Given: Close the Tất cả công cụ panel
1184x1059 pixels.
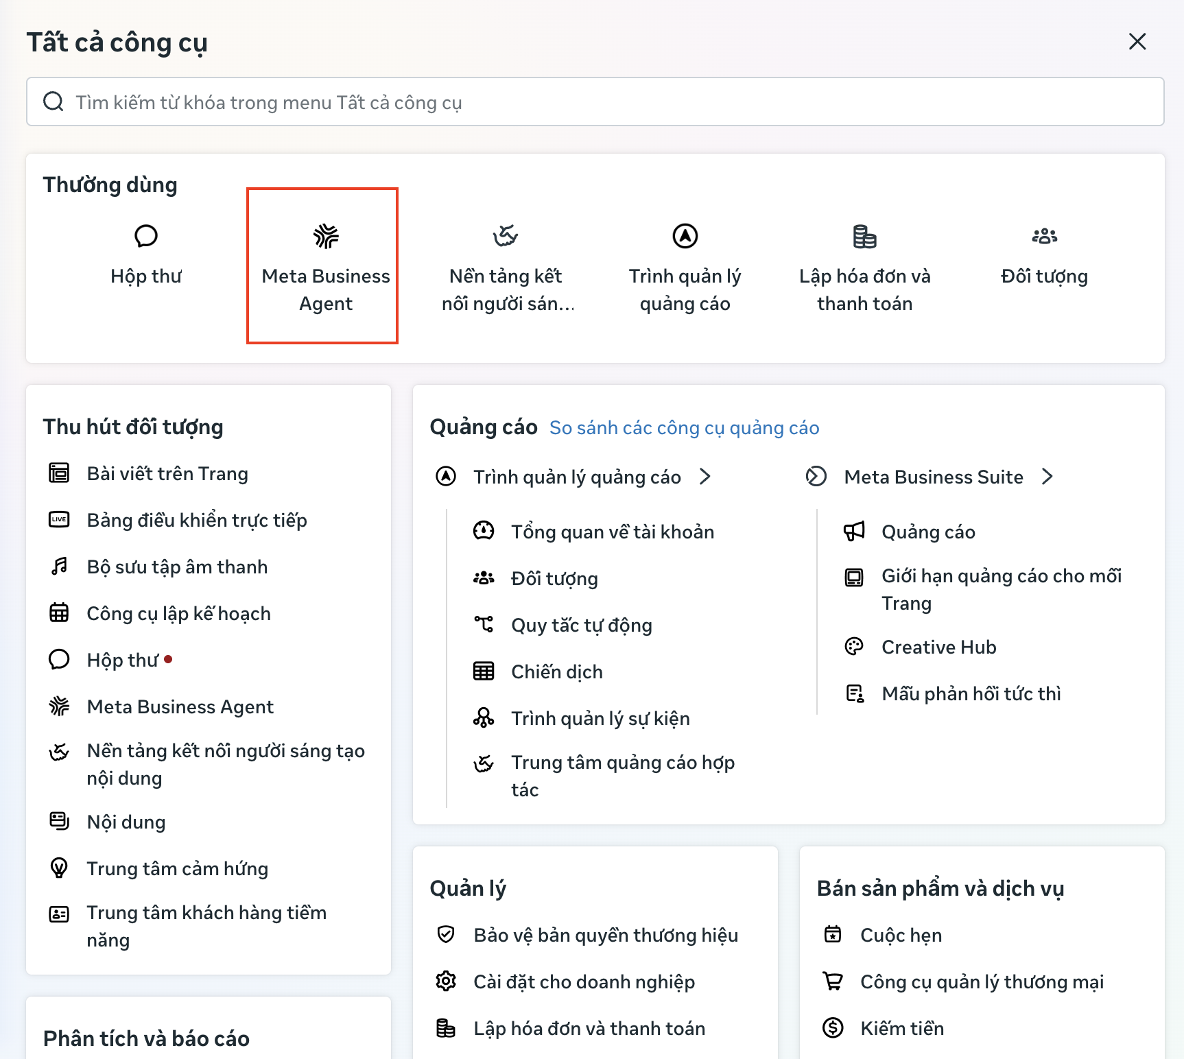Looking at the screenshot, I should point(1137,42).
